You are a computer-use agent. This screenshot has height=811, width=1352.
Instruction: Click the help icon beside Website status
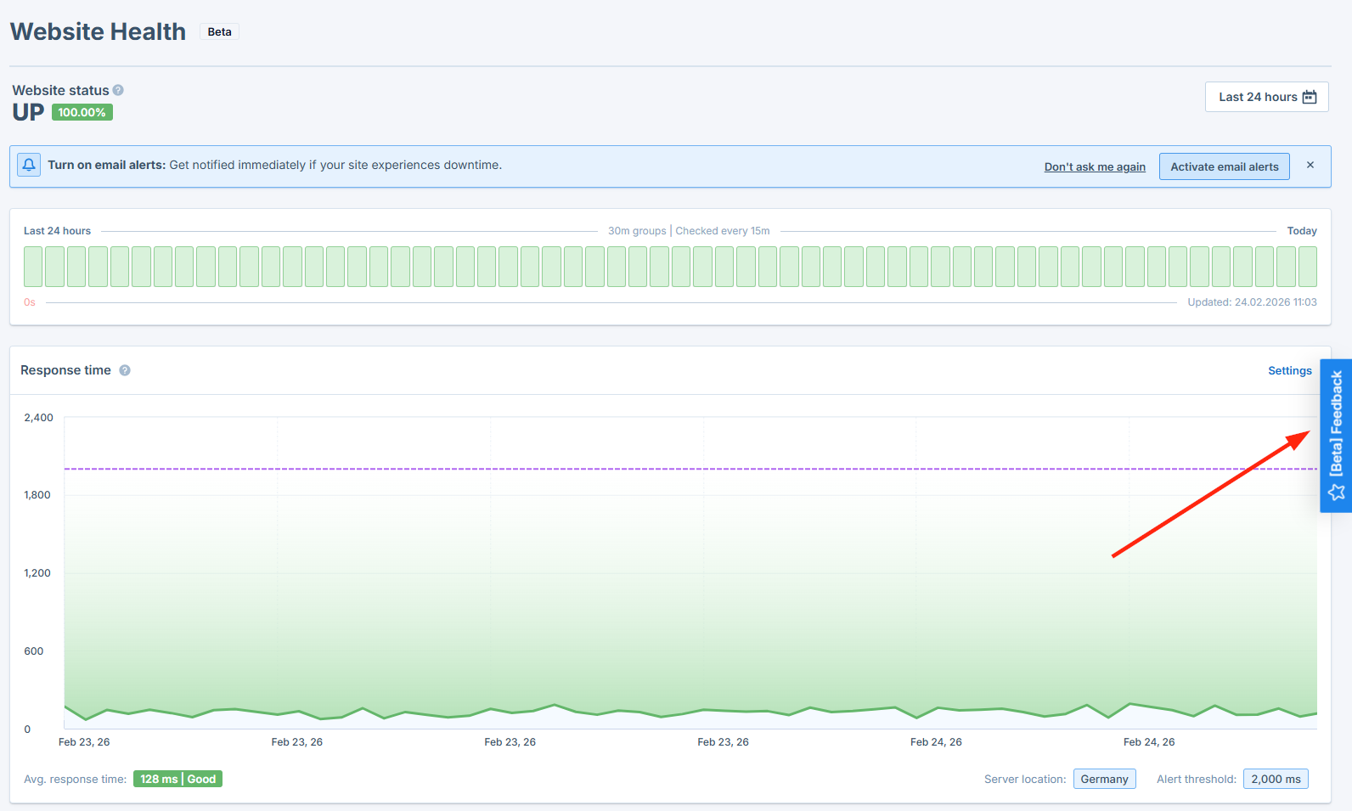(118, 90)
